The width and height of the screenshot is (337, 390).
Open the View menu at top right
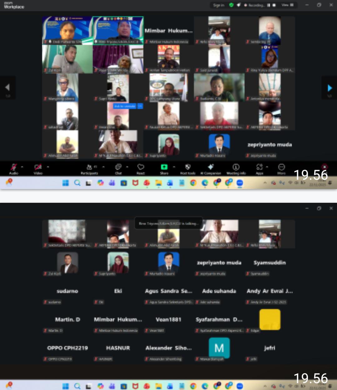point(287,5)
